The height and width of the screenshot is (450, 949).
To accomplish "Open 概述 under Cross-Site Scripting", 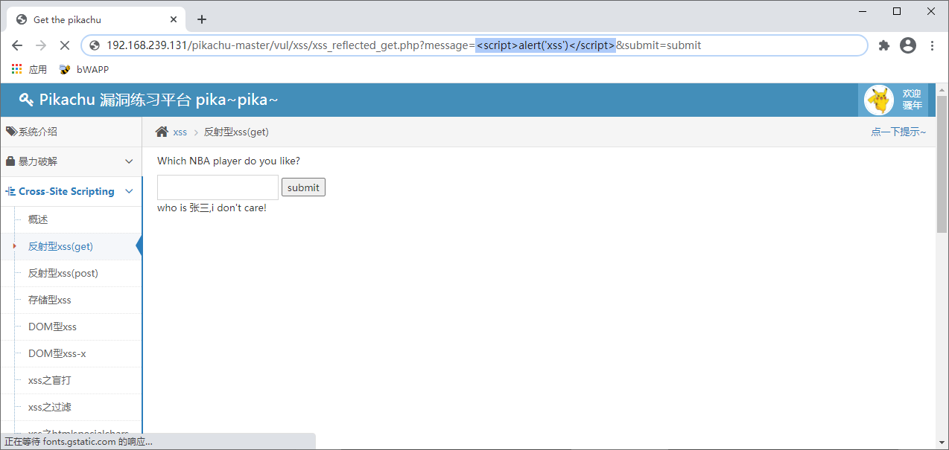I will 38,219.
